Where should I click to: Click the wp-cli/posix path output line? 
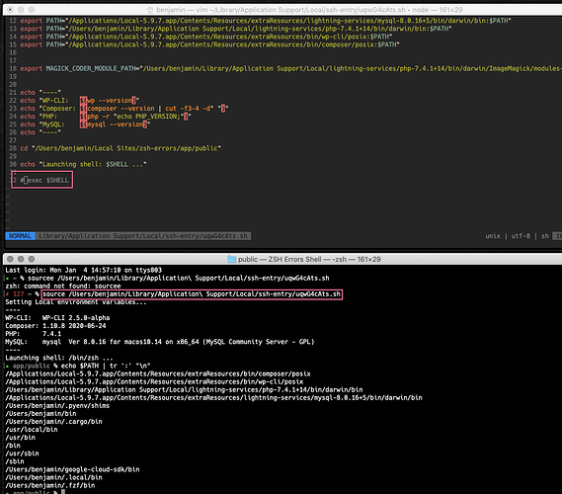pos(154,381)
